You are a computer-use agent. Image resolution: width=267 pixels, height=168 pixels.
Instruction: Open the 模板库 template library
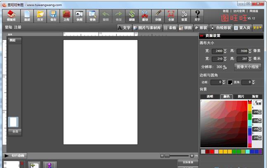[12, 16]
